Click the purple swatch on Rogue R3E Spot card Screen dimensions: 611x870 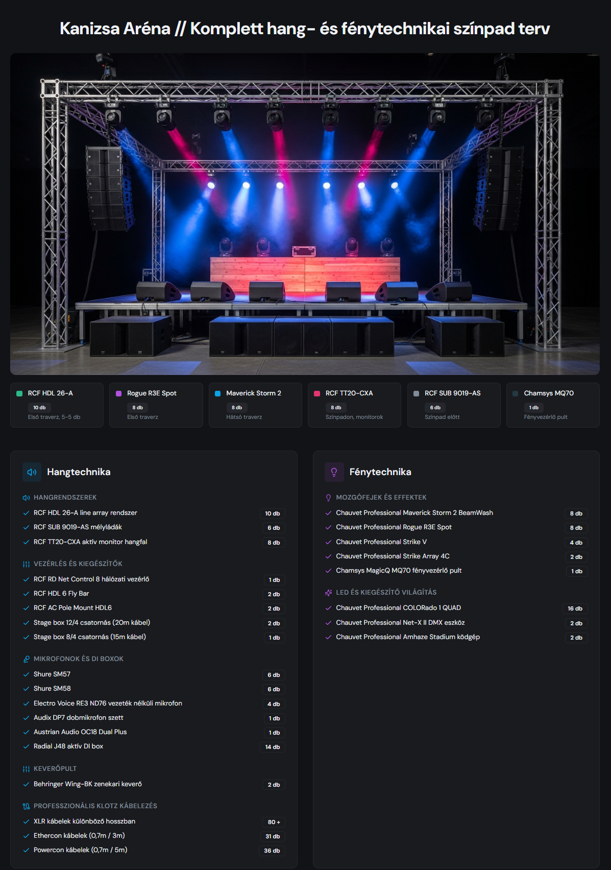tap(118, 393)
